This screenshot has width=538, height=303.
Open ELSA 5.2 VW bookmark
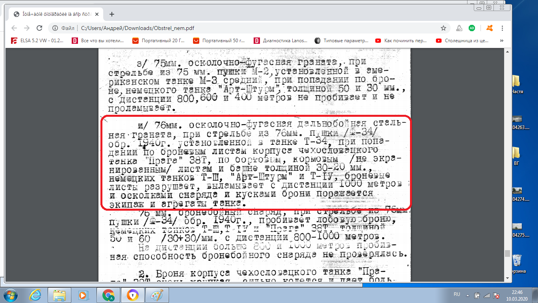[37, 40]
